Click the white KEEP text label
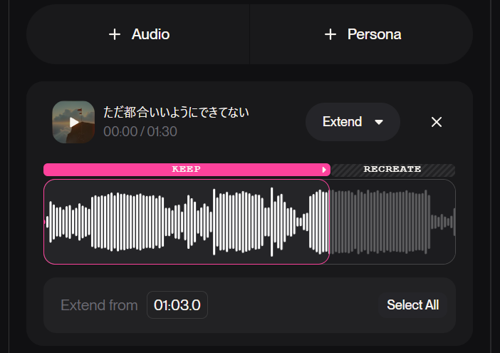Image resolution: width=500 pixels, height=353 pixels. point(186,170)
